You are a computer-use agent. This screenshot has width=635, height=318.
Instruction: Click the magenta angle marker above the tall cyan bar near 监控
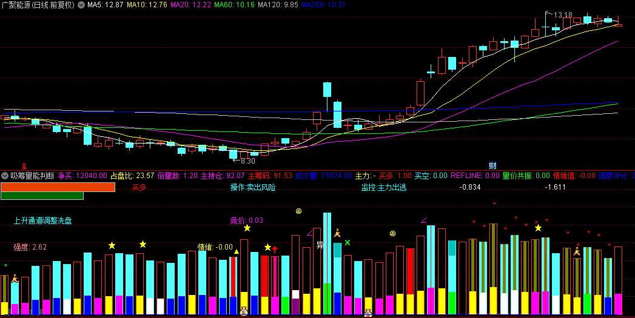click(423, 220)
